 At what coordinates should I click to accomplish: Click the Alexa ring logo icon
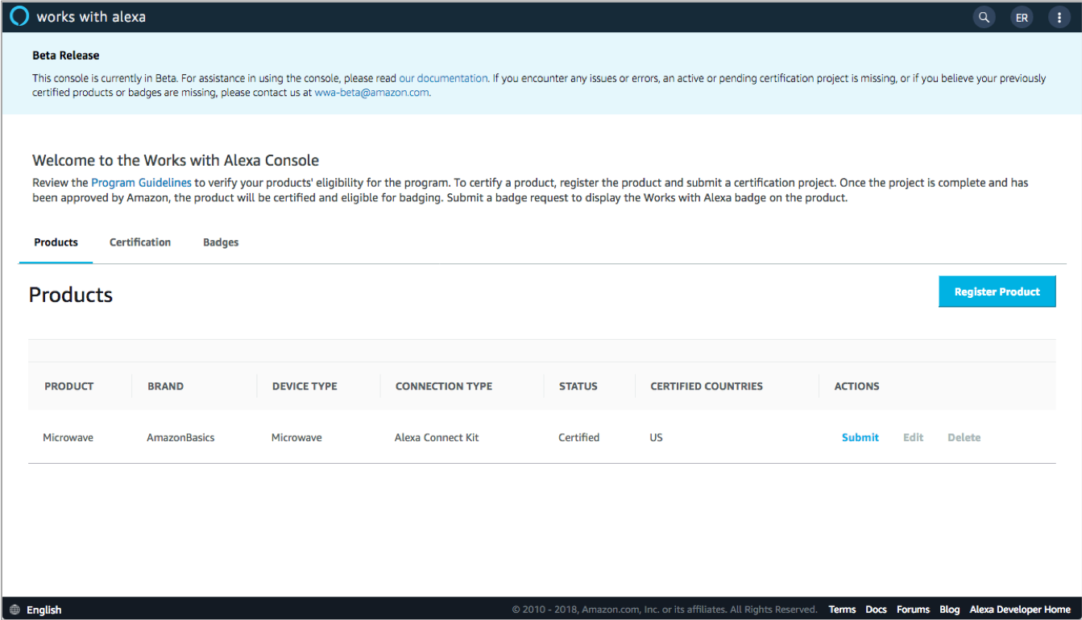pyautogui.click(x=19, y=16)
